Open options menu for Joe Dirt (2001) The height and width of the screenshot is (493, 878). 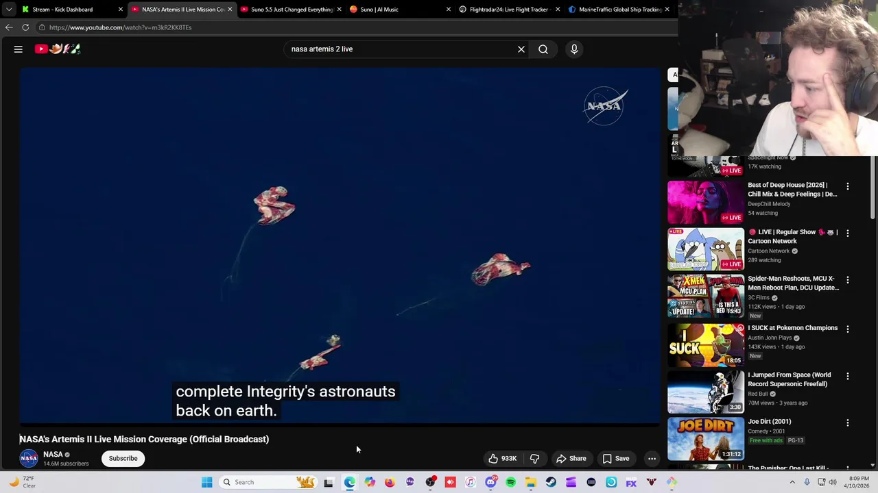click(847, 423)
